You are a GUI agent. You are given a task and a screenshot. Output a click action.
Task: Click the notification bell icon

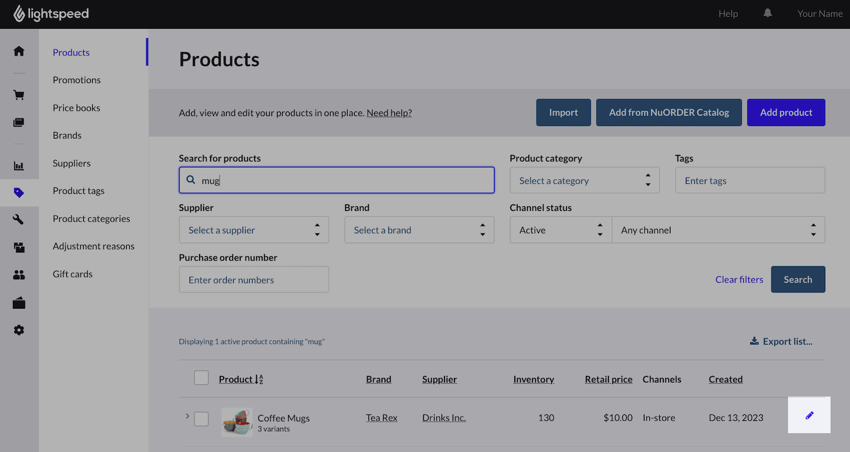[767, 14]
